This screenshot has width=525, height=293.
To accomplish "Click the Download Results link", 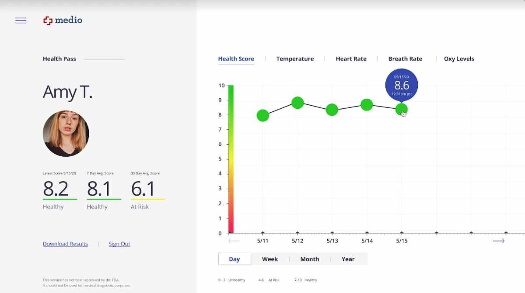I will pos(65,244).
